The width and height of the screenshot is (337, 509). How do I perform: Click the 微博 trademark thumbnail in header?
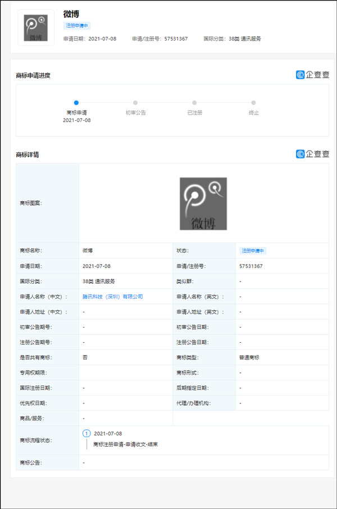tap(36, 28)
